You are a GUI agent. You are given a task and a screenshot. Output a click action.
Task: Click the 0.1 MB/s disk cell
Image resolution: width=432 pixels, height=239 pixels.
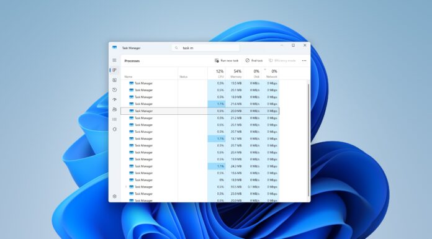click(x=253, y=187)
